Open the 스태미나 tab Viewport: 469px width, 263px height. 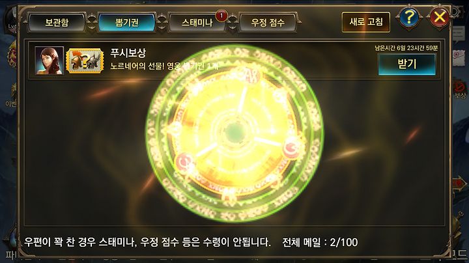pos(197,22)
